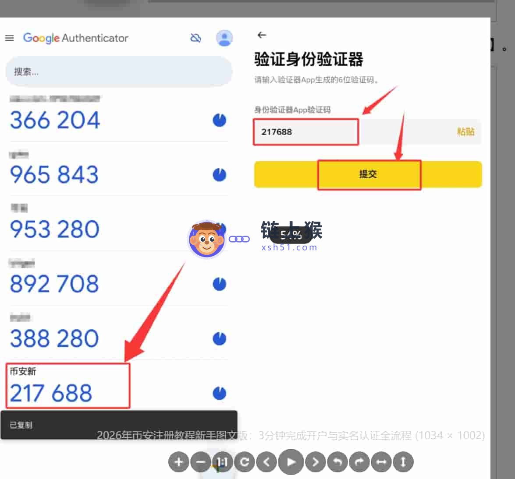Click the timer icon beside 366 204

tap(220, 120)
